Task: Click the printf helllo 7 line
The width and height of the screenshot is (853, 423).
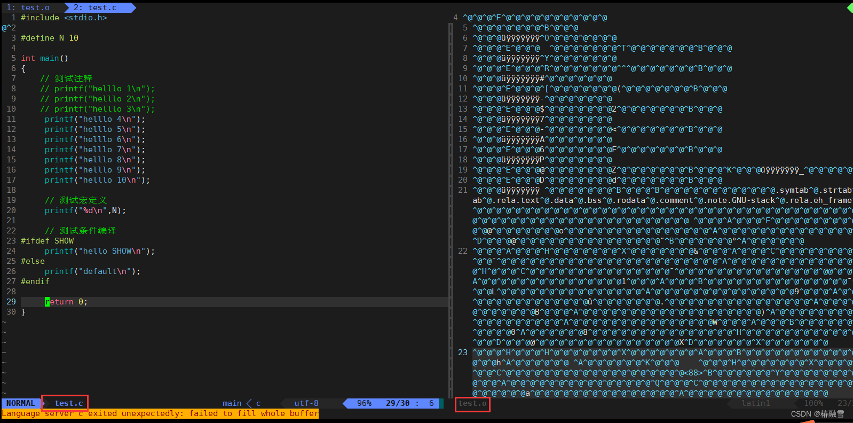Action: click(95, 150)
